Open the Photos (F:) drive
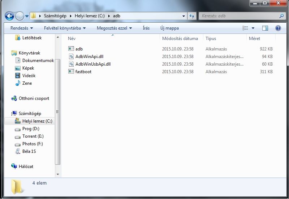 tap(33, 144)
